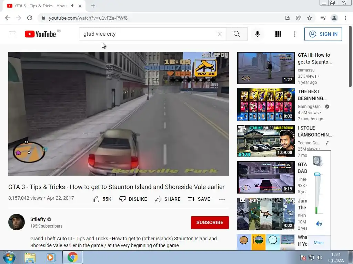This screenshot has height=264, width=353.
Task: Go back with the browser arrow
Action: (x=8, y=18)
